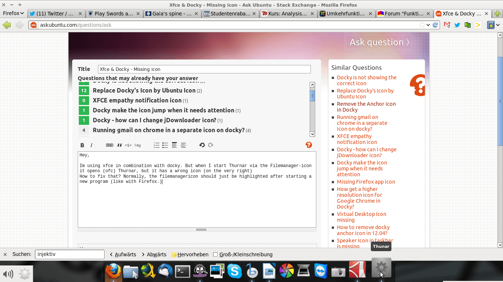Click the yellow arrow toolbar add-on icon
503x282 pixels.
coord(478,25)
